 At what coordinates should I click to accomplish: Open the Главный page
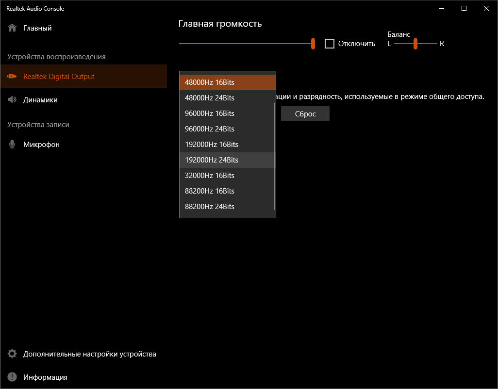click(84, 28)
